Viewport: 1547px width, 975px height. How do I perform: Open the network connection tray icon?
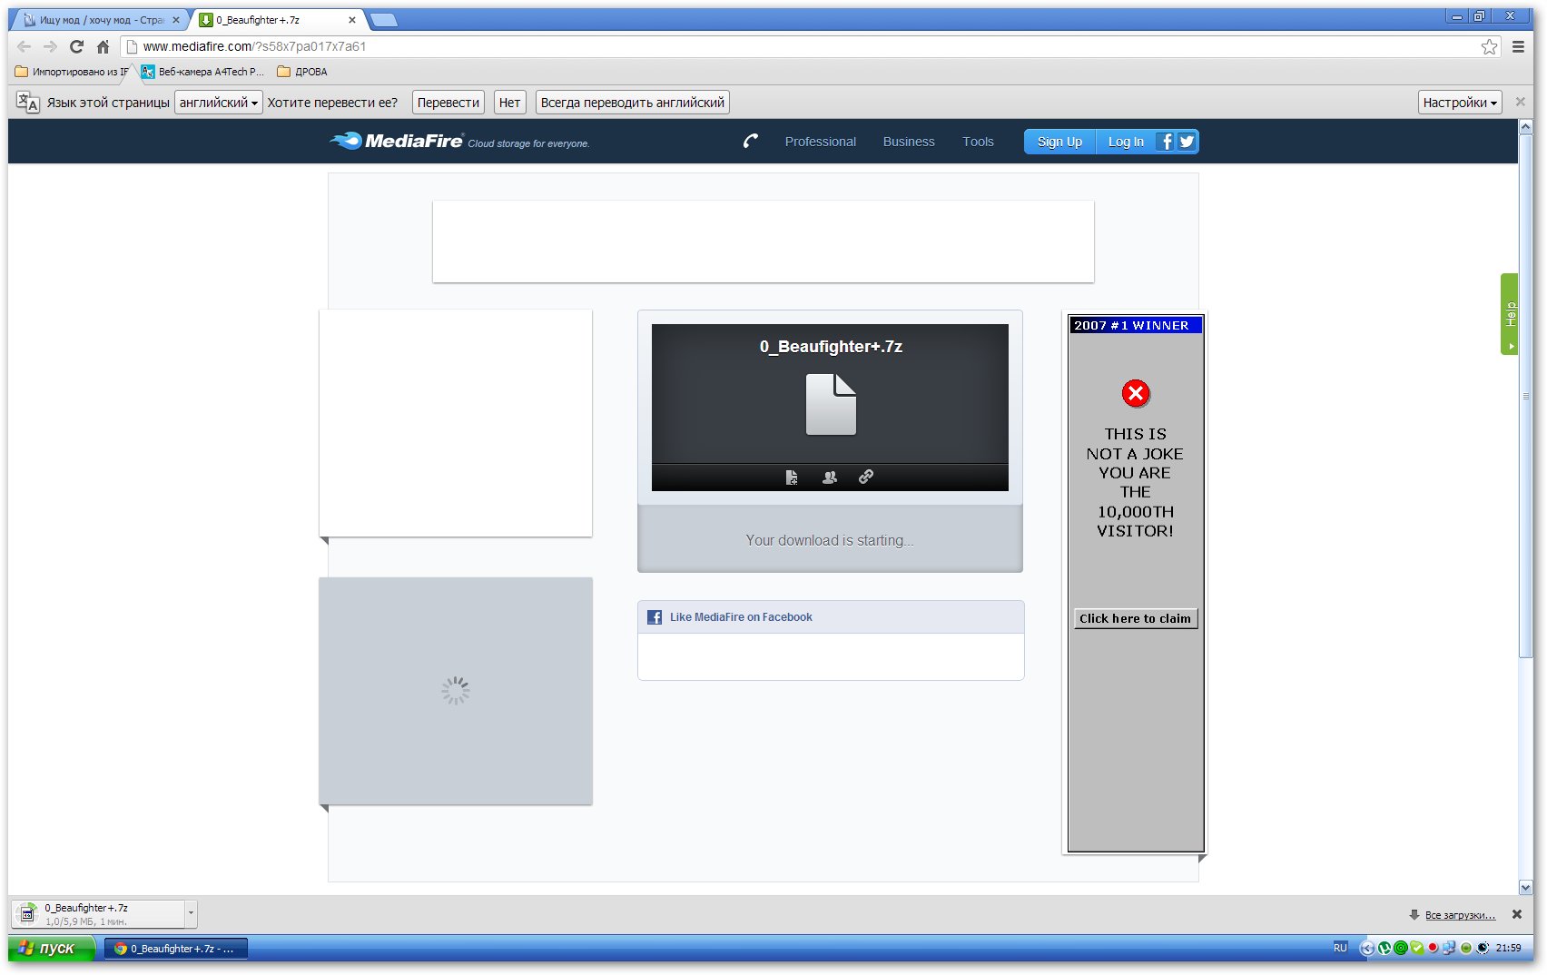1449,948
